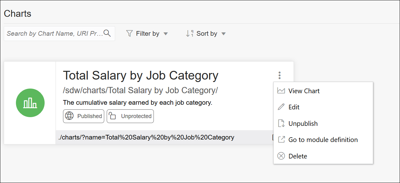Choose Go to module definition
Viewport: 400px width, 183px height.
[323, 140]
